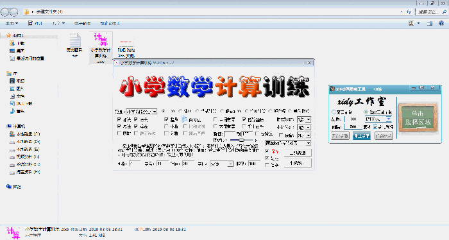Uncheck the 减法 subtraction checkbox
449x240 pixels.
coord(136,119)
